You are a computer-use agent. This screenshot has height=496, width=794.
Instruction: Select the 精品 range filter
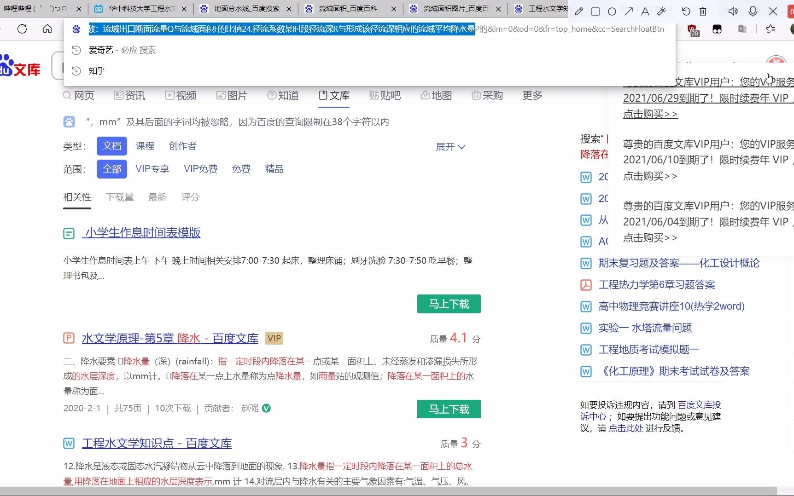[274, 169]
